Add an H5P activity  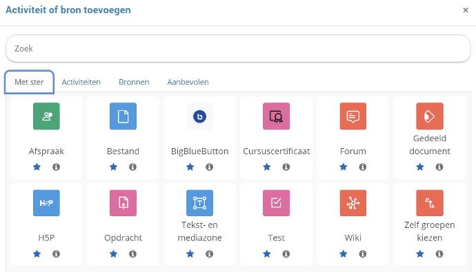pos(46,203)
